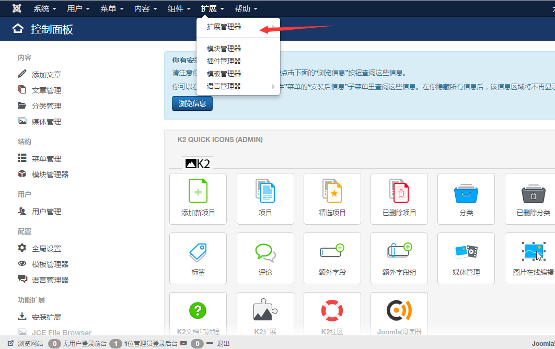
Task: Click the 标签 tag icon tile
Action: (x=198, y=258)
